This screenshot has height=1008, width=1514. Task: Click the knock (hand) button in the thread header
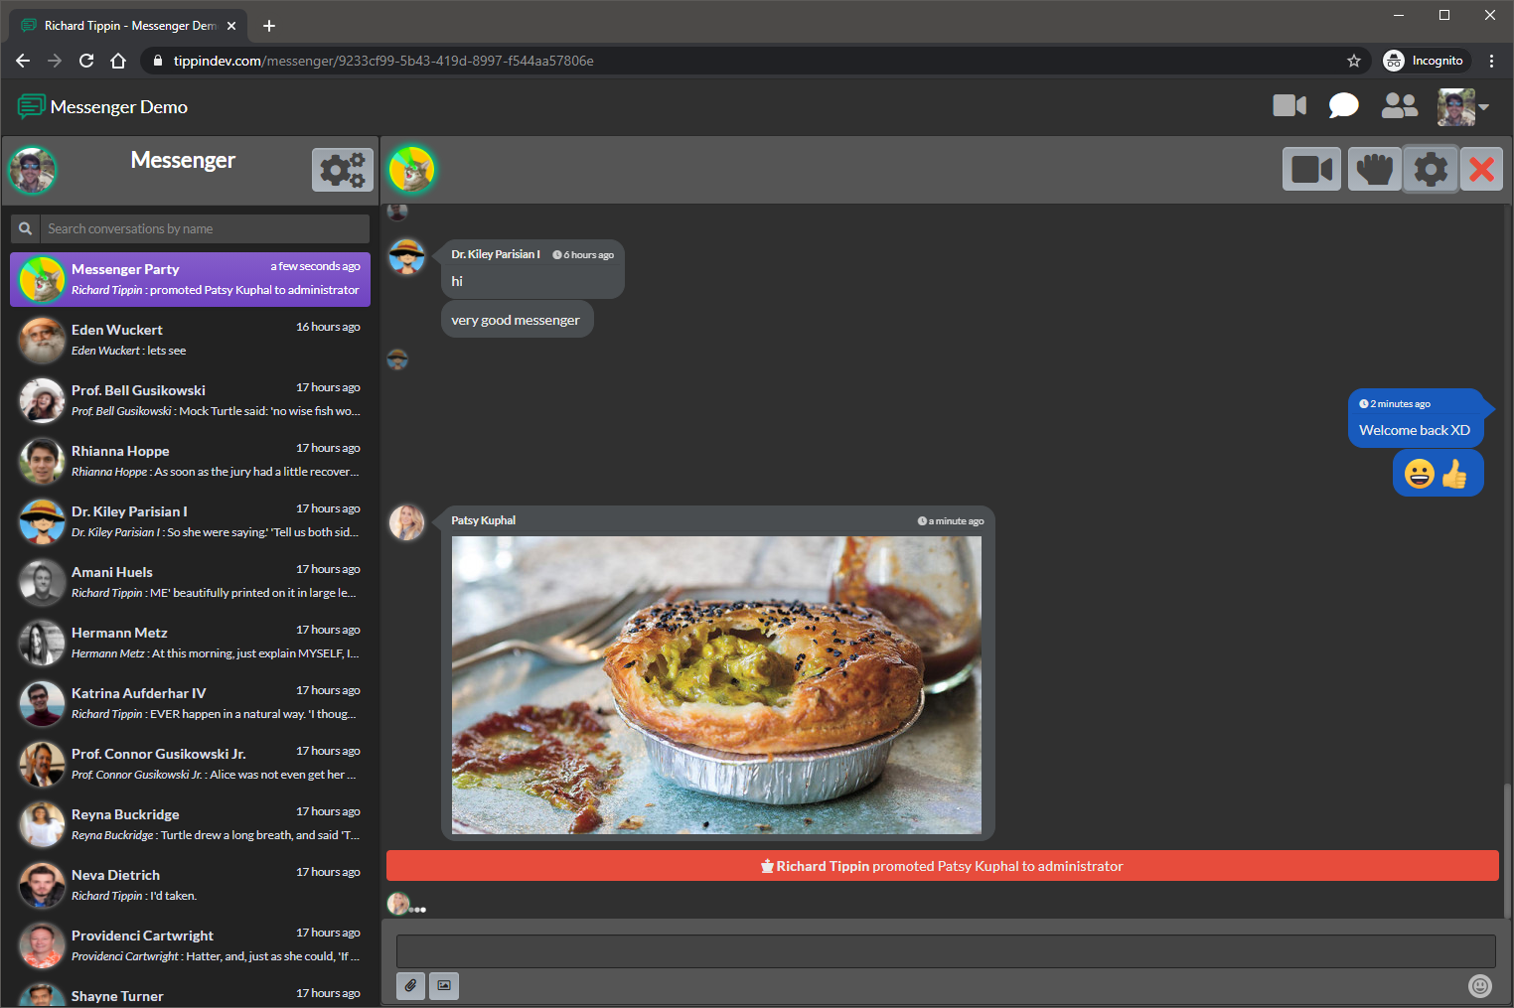tap(1375, 169)
